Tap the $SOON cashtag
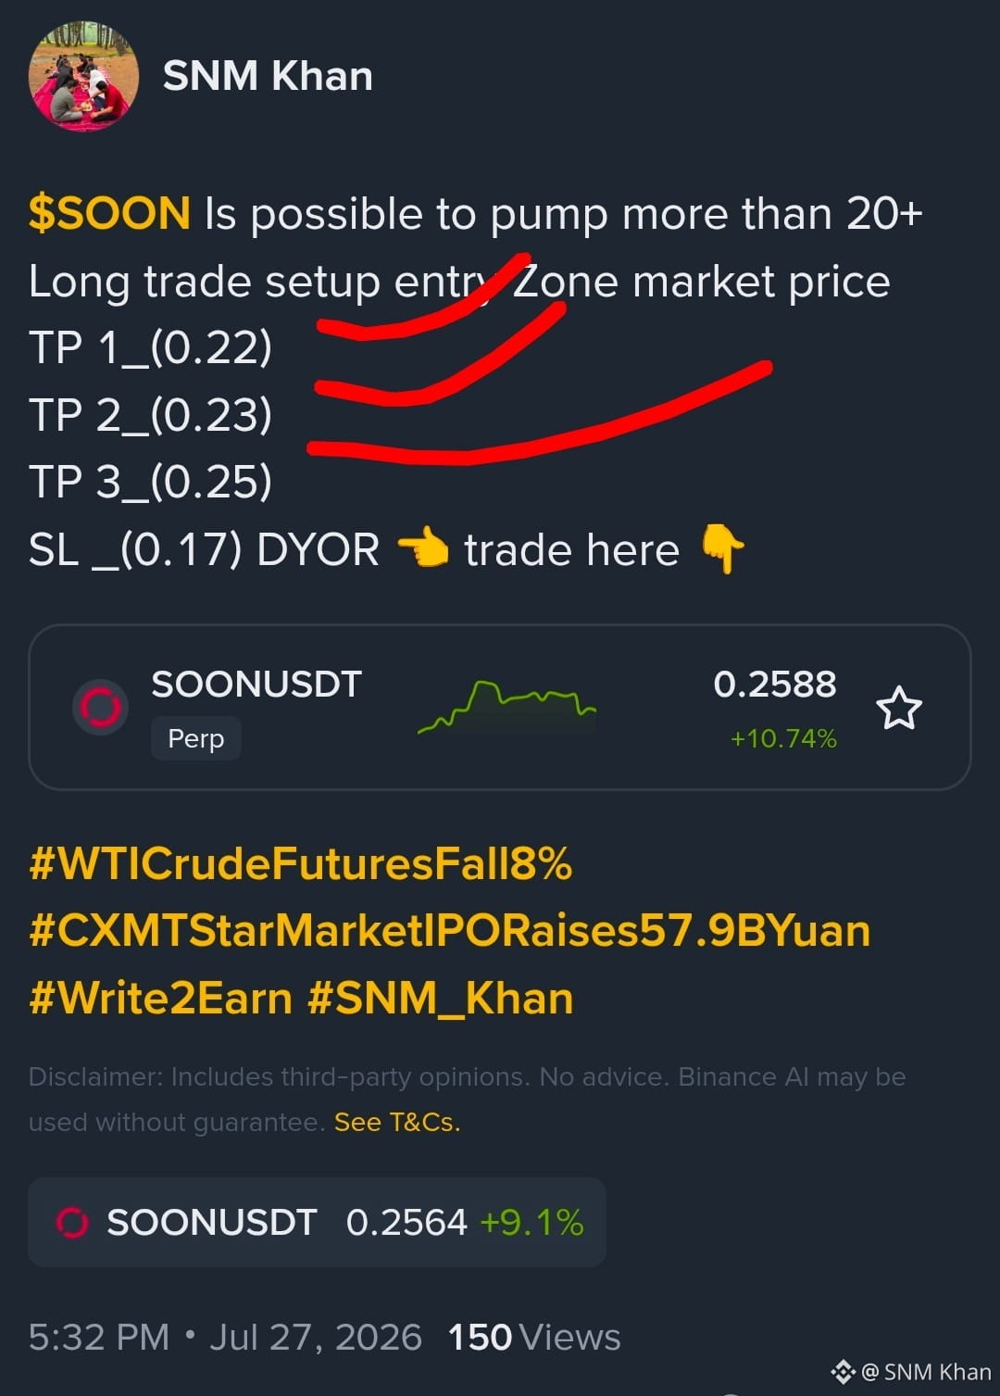 click(x=109, y=214)
